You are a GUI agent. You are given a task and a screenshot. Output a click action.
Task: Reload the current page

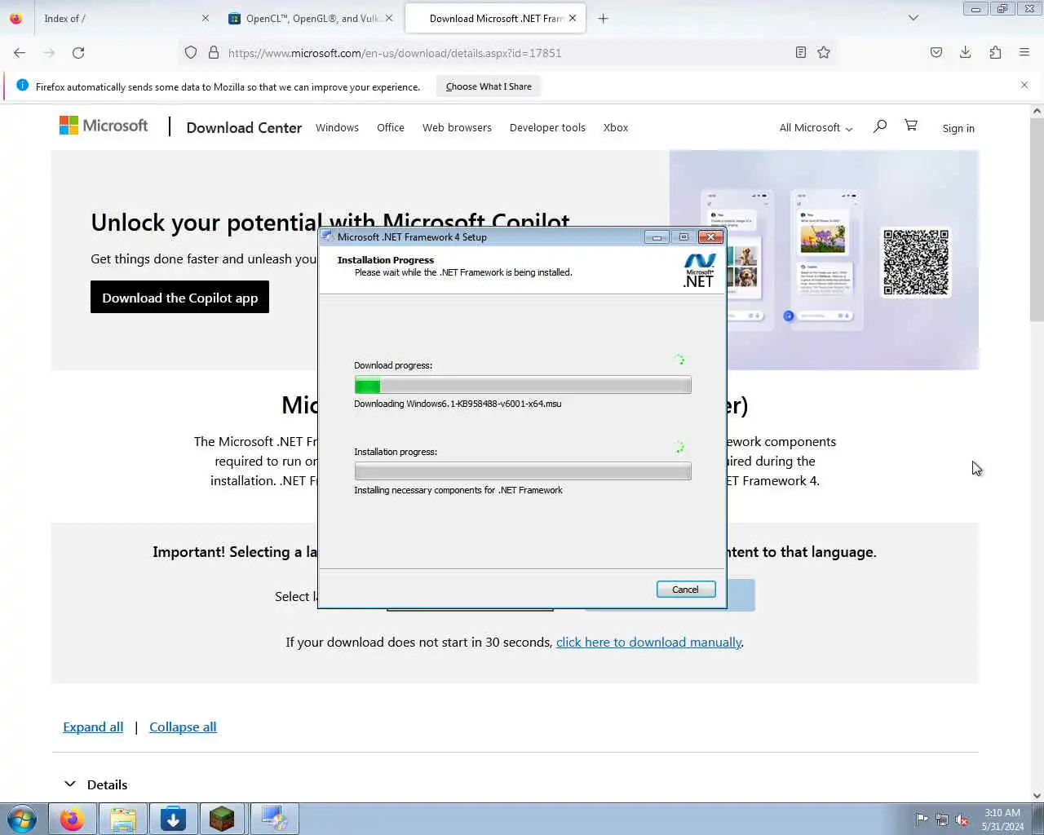tap(78, 52)
